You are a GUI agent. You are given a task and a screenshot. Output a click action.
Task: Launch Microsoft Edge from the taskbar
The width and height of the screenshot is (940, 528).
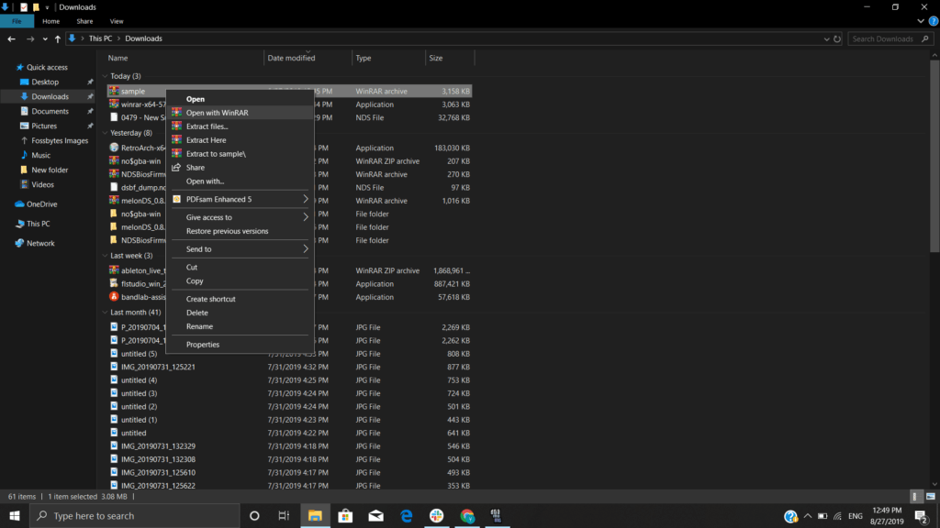pos(405,516)
